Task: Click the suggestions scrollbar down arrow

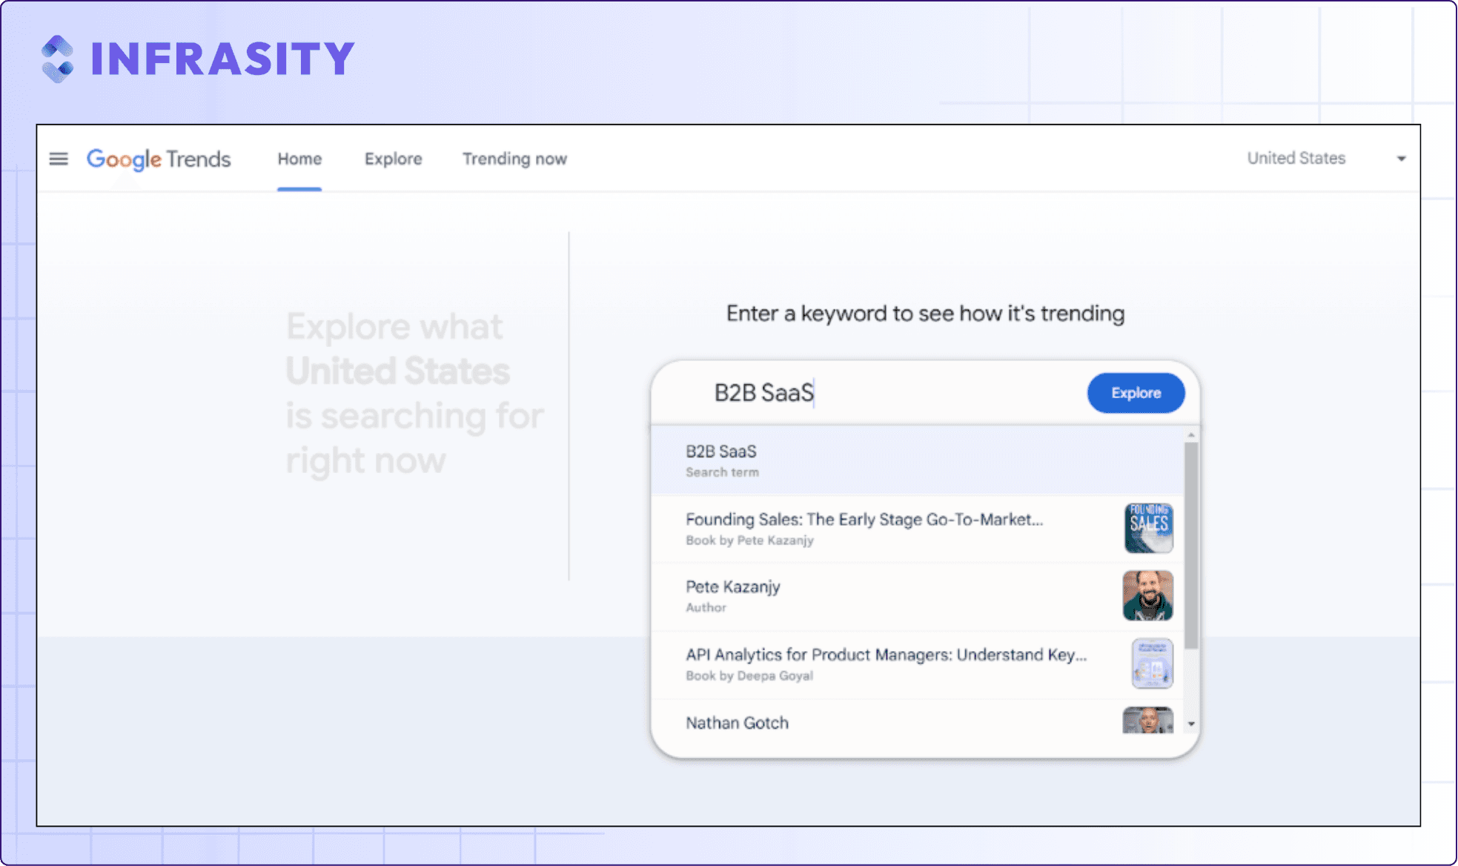Action: pyautogui.click(x=1191, y=724)
